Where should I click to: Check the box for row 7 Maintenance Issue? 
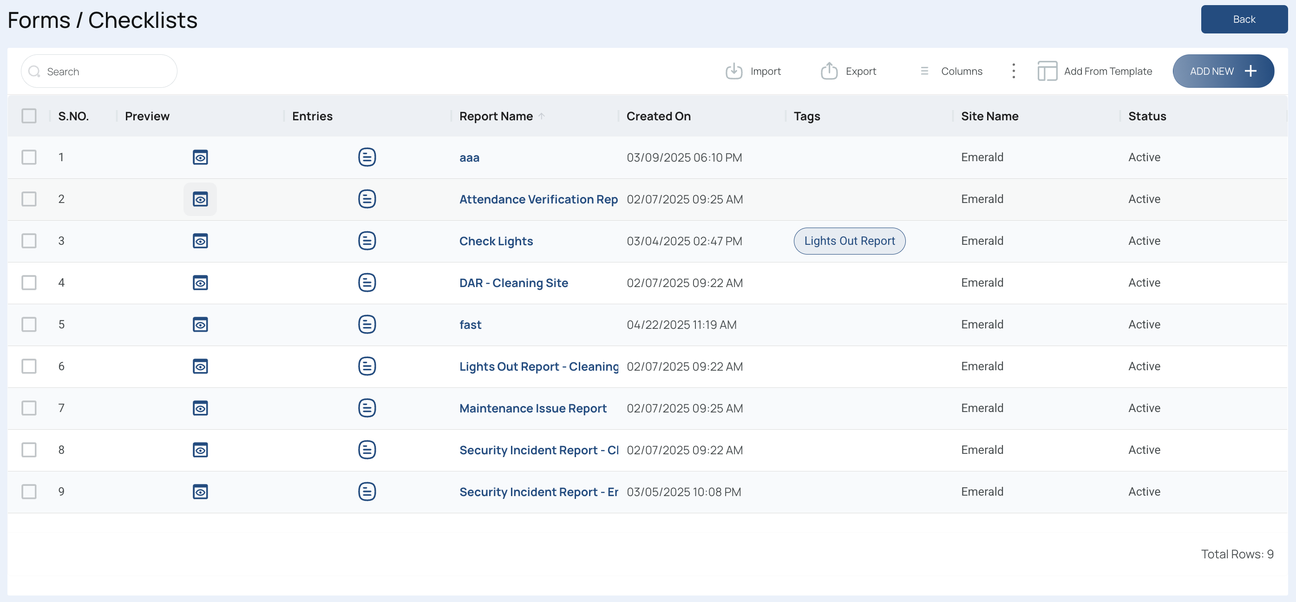[29, 408]
